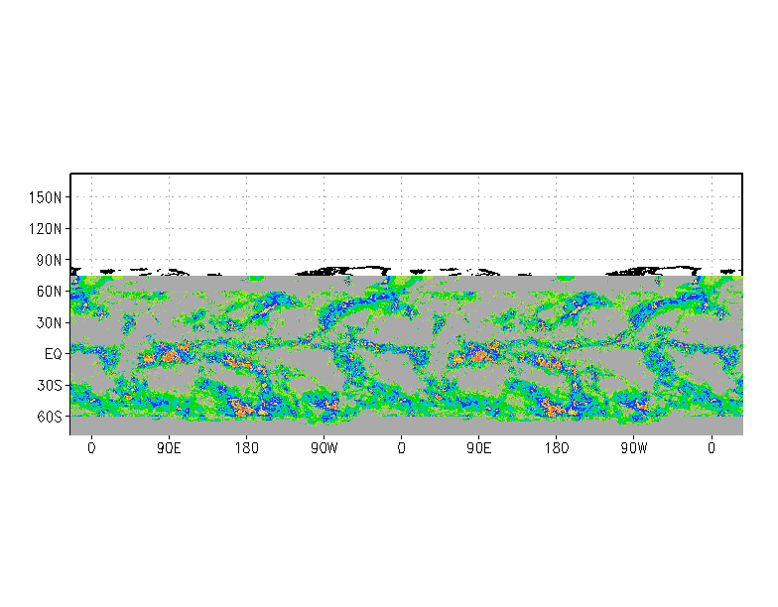Select the 30S latitude axis label
This screenshot has height=607, width=778.
[50, 385]
